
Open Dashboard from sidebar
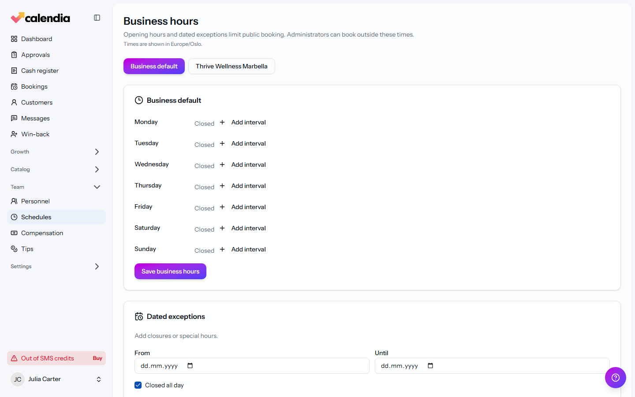coord(56,39)
